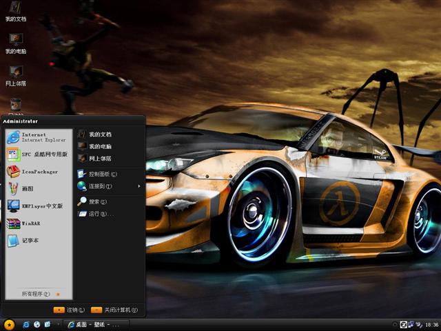Expand 所有程序 (All Programs) list
441x331 pixels.
(38, 294)
